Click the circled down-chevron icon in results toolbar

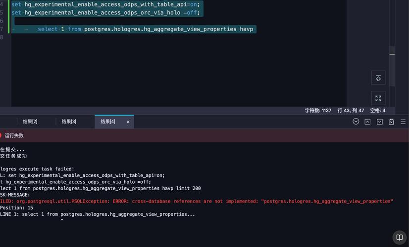point(356,122)
